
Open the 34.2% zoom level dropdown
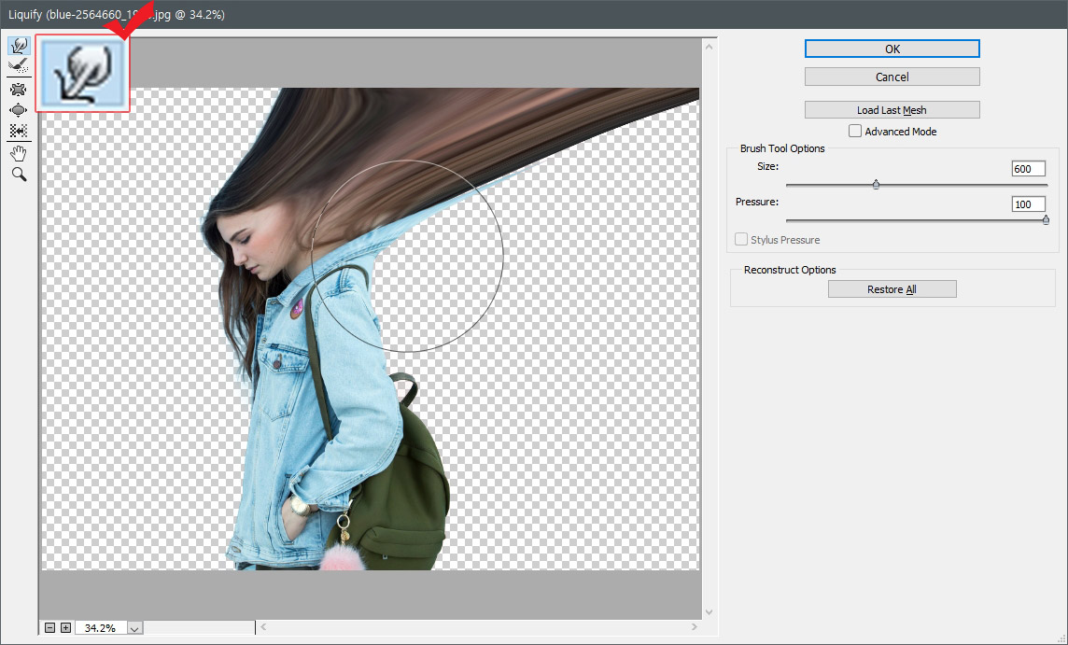pos(134,629)
